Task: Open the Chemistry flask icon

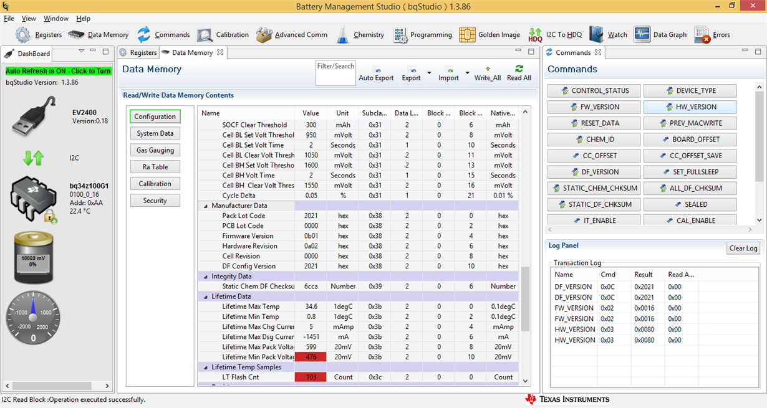Action: [342, 35]
